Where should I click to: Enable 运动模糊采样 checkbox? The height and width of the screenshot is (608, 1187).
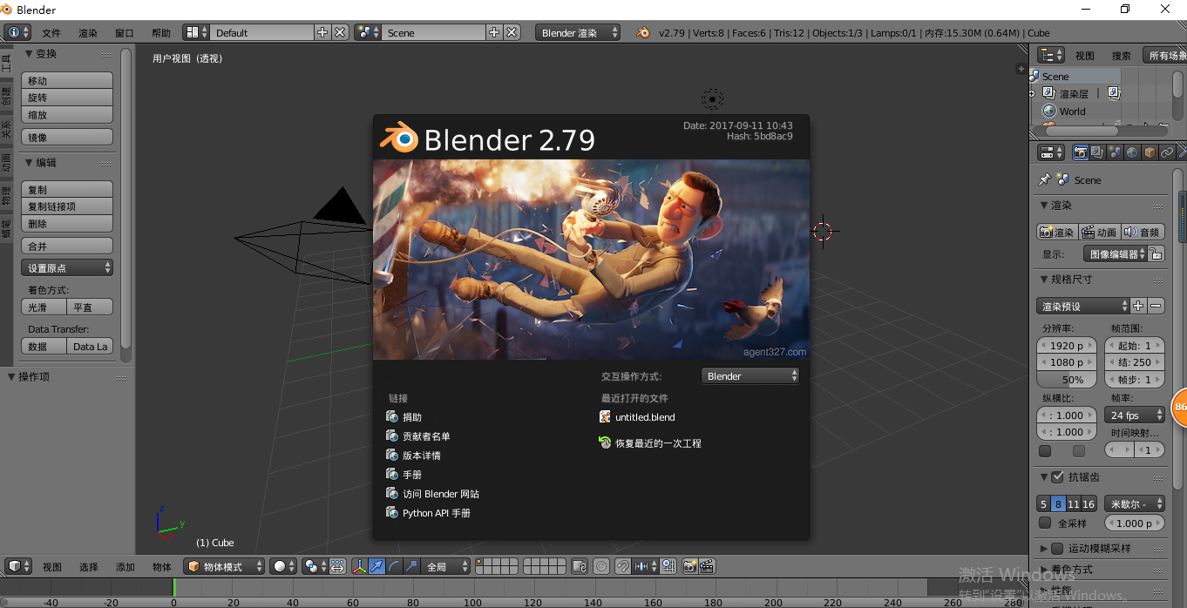point(1058,548)
